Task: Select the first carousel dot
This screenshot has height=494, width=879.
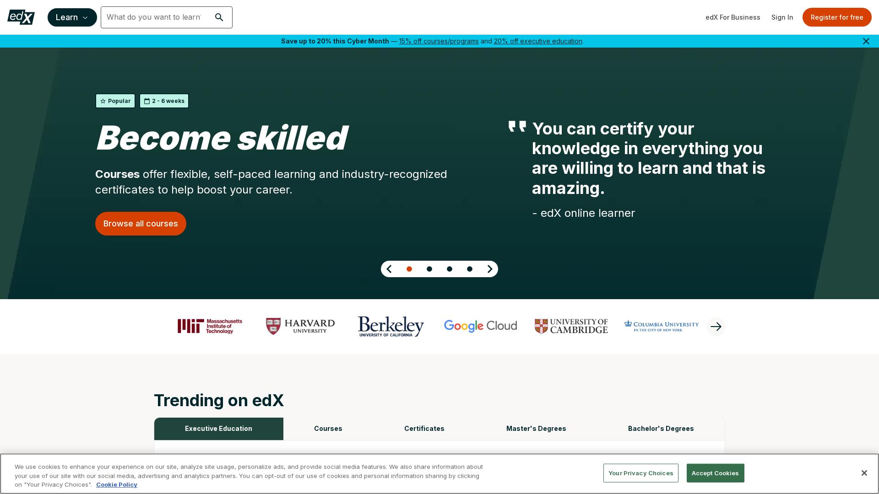Action: point(409,269)
